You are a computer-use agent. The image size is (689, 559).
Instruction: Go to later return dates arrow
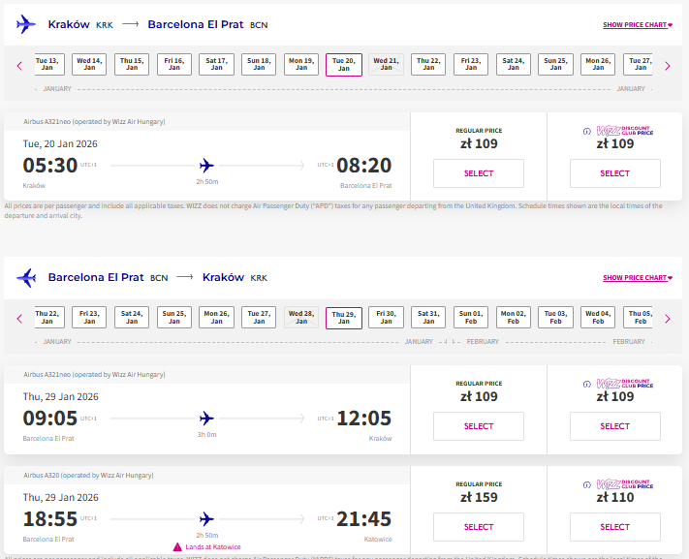[x=668, y=319]
